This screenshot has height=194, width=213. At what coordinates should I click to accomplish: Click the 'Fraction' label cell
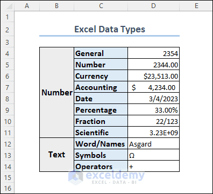101,121
